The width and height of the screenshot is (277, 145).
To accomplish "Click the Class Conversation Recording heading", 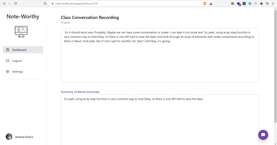I will [90, 18].
